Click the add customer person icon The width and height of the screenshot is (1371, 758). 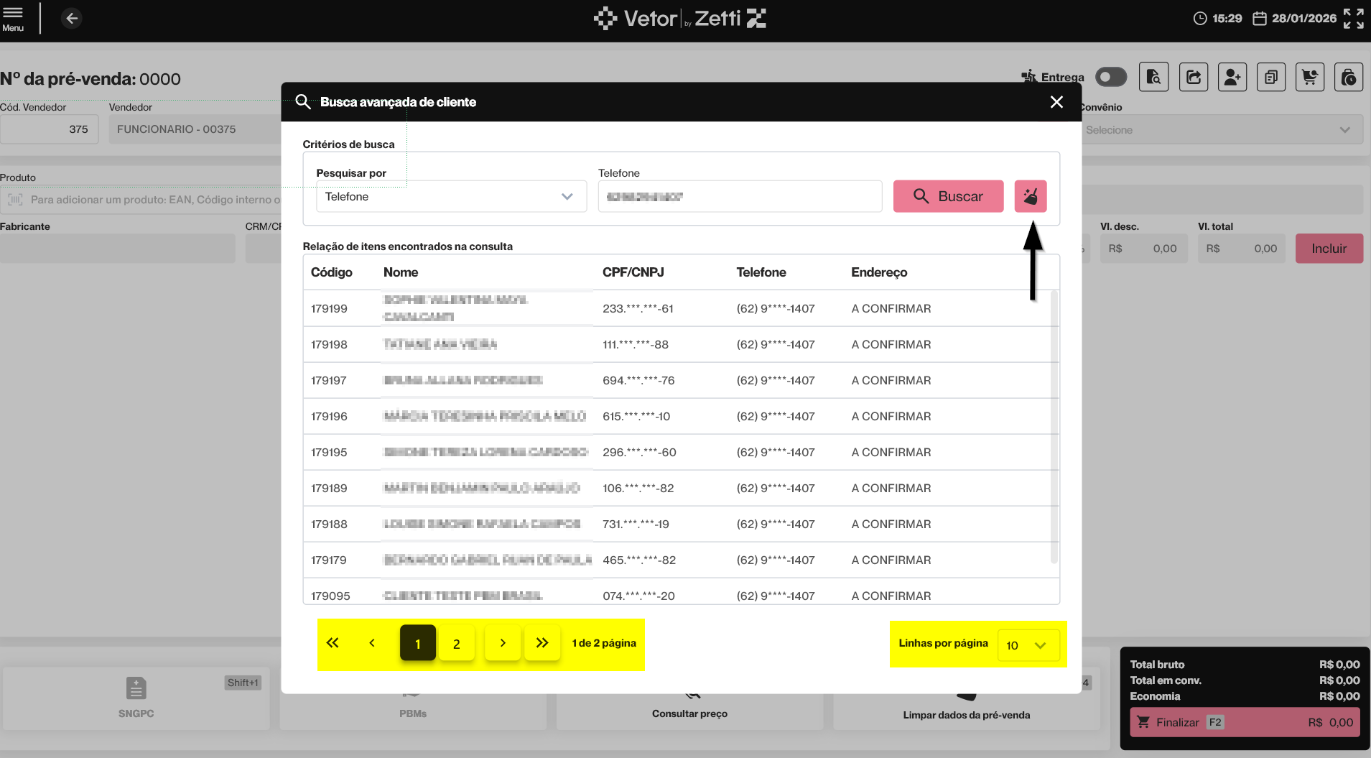point(1232,77)
